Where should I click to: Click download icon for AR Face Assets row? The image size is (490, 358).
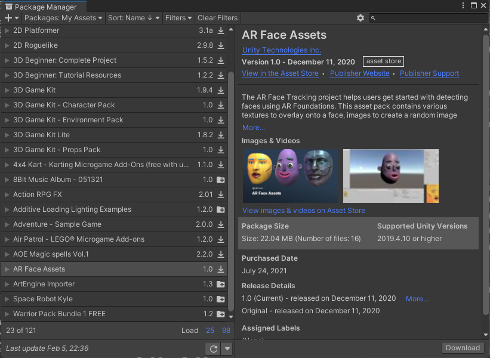(x=221, y=269)
